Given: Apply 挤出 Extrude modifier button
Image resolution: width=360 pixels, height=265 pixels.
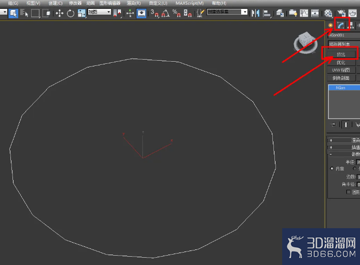Looking at the screenshot, I should click(341, 54).
